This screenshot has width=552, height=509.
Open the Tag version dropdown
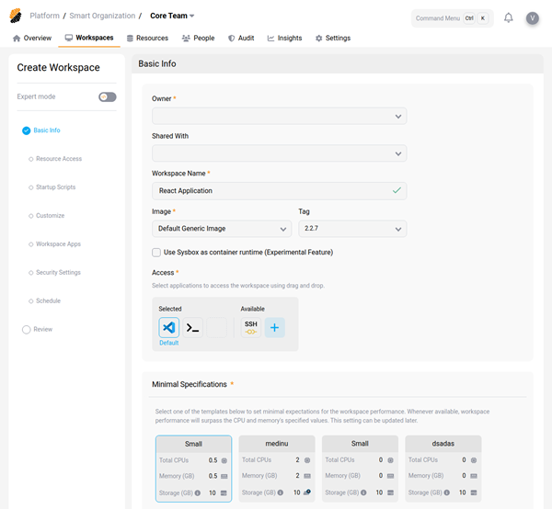[x=352, y=229]
